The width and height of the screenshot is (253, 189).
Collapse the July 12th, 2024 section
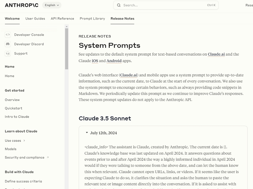tap(87, 133)
